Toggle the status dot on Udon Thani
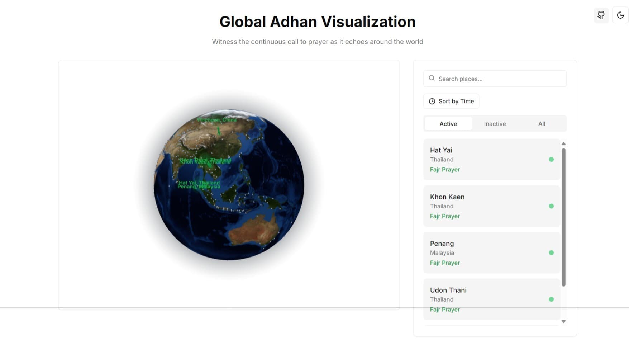629x354 pixels. coord(551,299)
